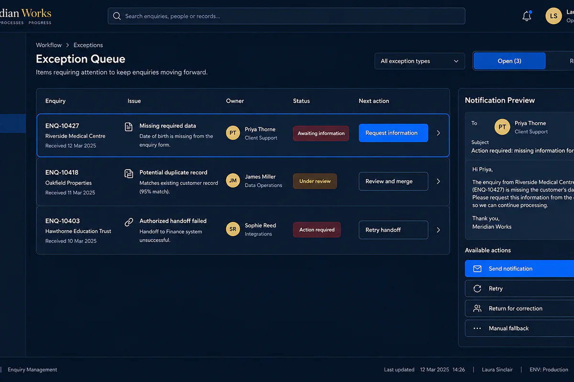Click the Missing required data issue title
574x382 pixels.
click(x=167, y=126)
